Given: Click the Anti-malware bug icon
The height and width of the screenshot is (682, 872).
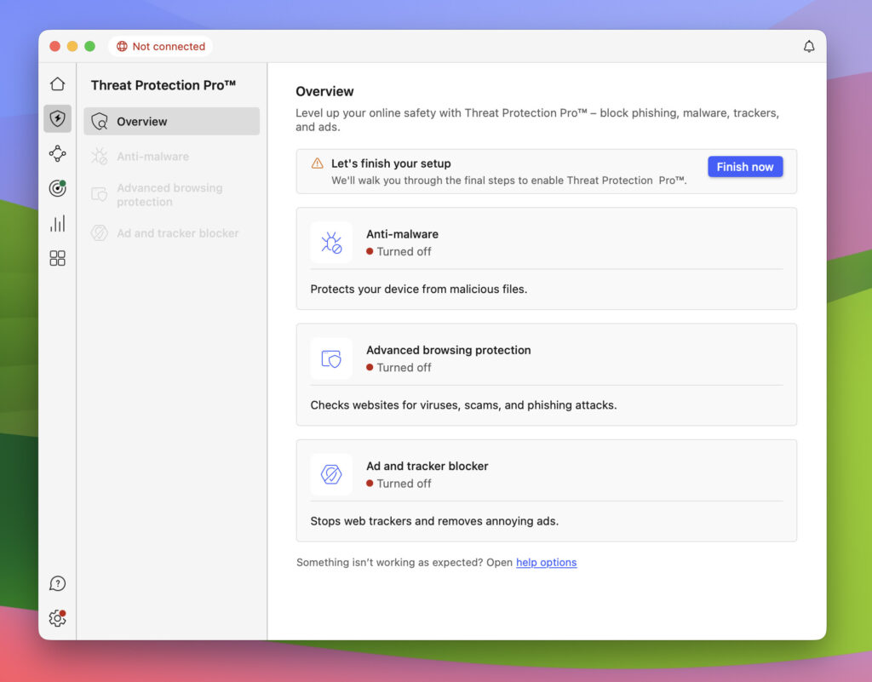Looking at the screenshot, I should (x=331, y=243).
